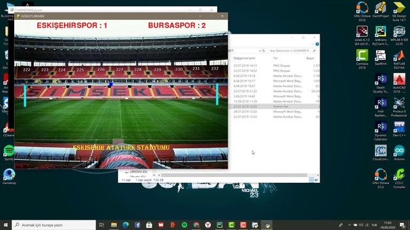Open scilab-6.1.0 desktop shortcut
The height and width of the screenshot is (230, 410).
tap(362, 36)
